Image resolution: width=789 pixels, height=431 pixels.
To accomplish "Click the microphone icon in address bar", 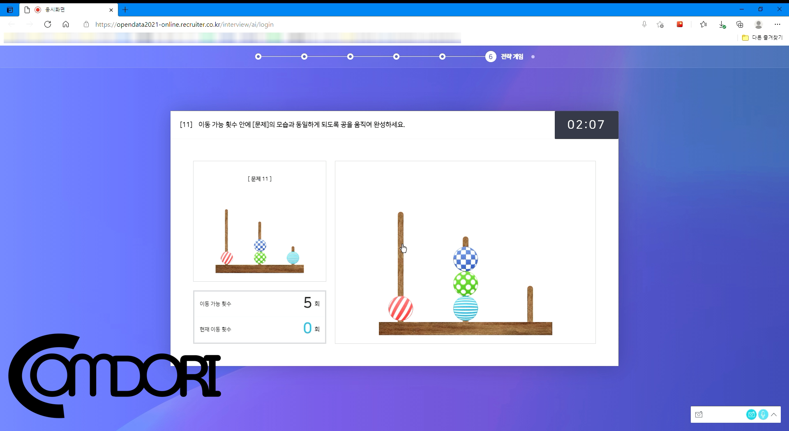I will pos(644,24).
